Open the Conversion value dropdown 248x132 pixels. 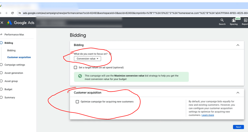coord(88,59)
